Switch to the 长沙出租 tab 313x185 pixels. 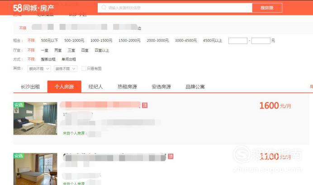[30, 87]
